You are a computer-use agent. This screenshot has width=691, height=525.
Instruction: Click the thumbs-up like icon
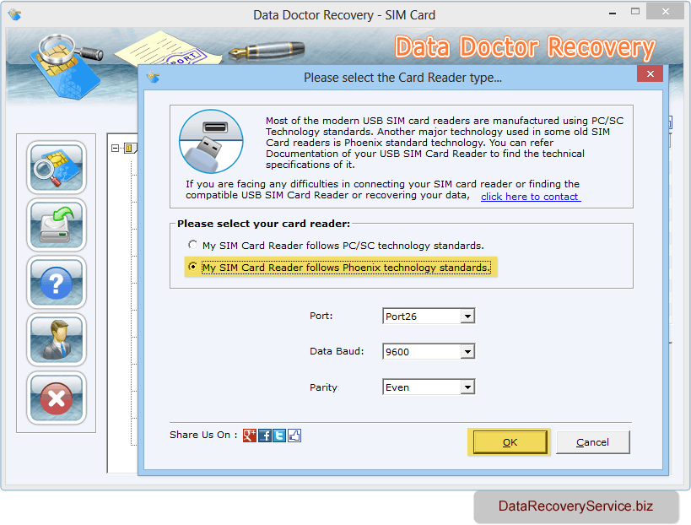pos(294,436)
